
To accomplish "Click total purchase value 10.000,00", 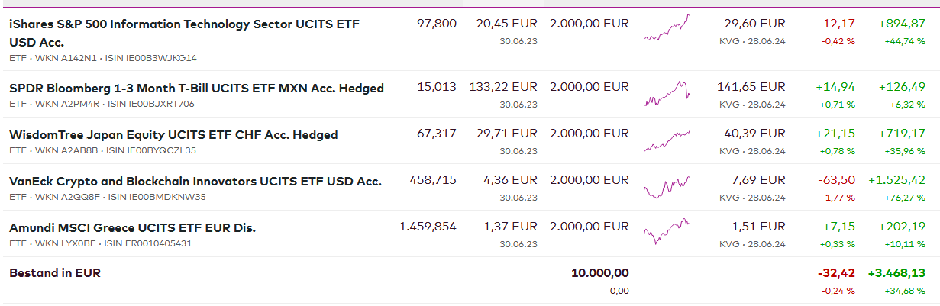I will point(599,273).
